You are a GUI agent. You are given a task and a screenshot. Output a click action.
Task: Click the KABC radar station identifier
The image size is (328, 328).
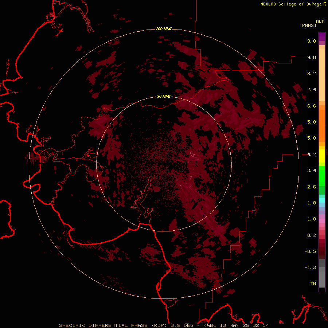tap(211, 325)
